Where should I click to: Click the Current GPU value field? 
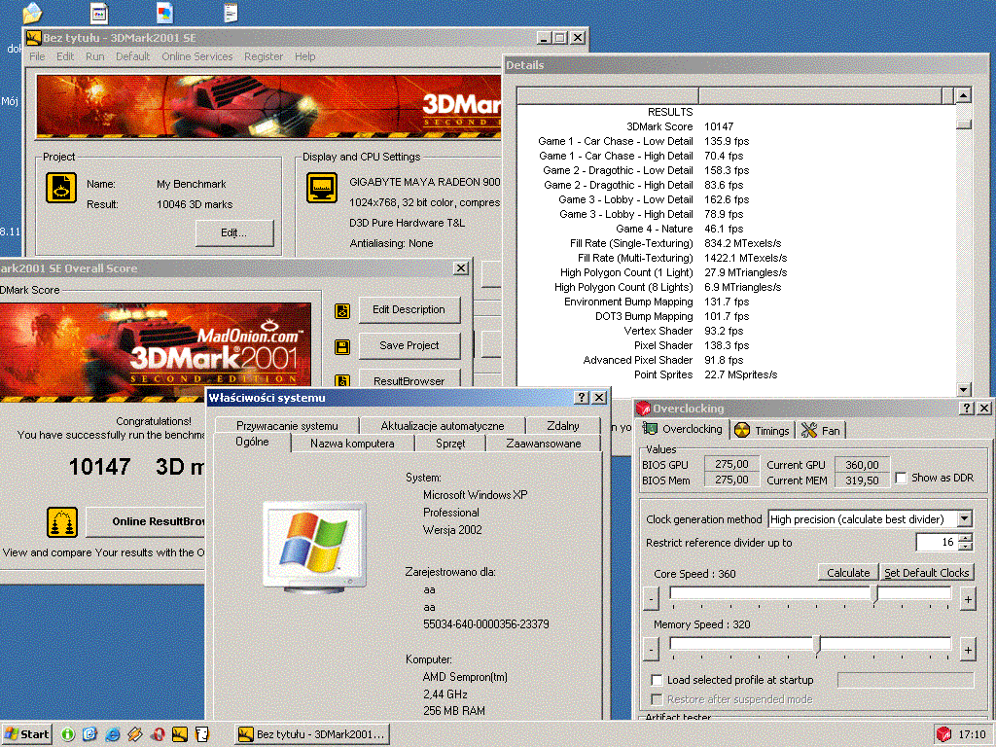(862, 464)
